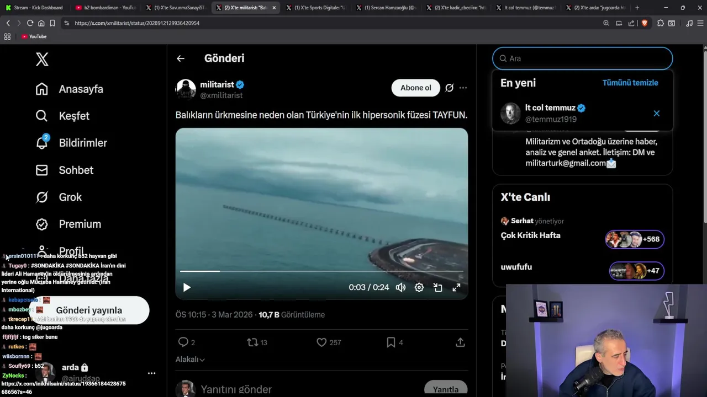Screen dimensions: 707x397
Task: Open media control music note icon
Action: point(689,23)
